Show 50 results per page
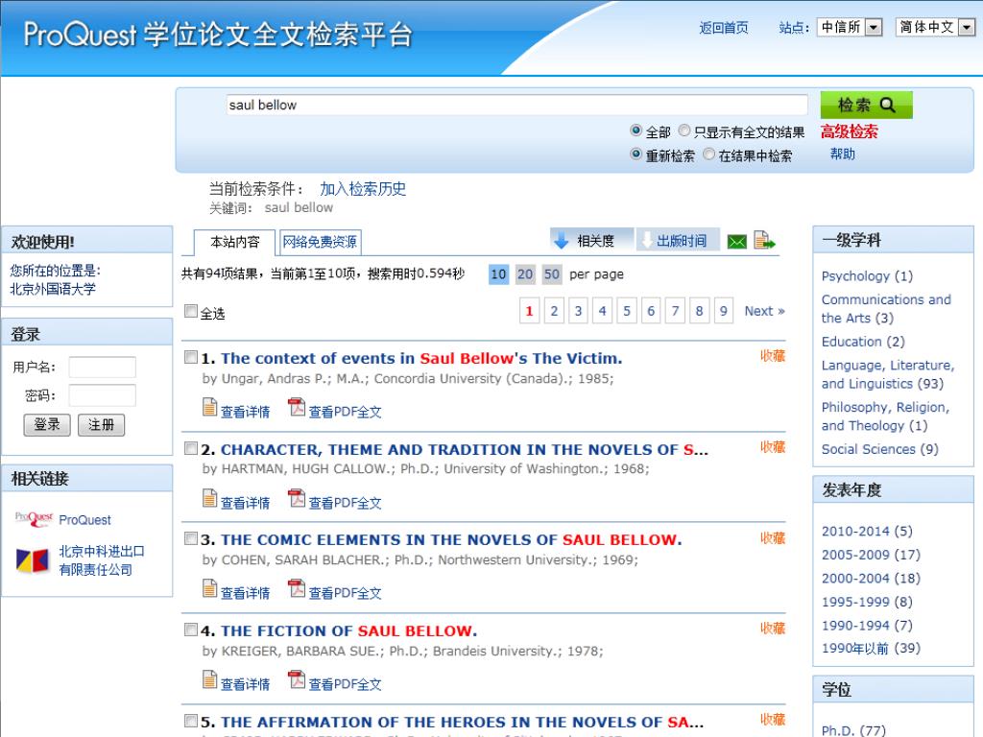 552,273
